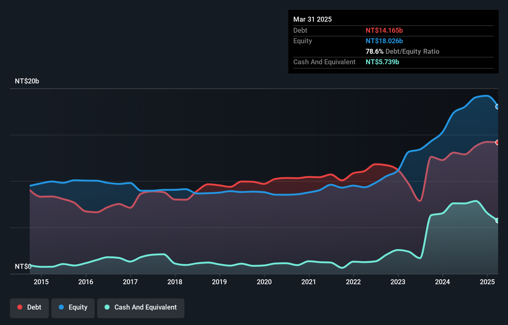508x325 pixels.
Task: Select the teal Cash endpoint marker
Action: point(497,221)
